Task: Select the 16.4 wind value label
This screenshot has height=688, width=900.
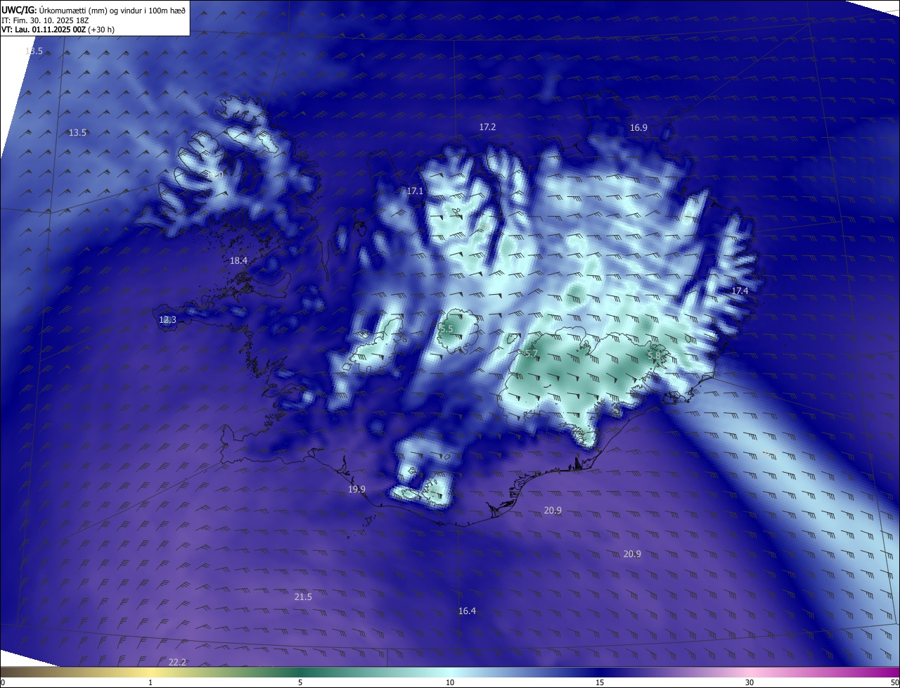Action: 467,611
